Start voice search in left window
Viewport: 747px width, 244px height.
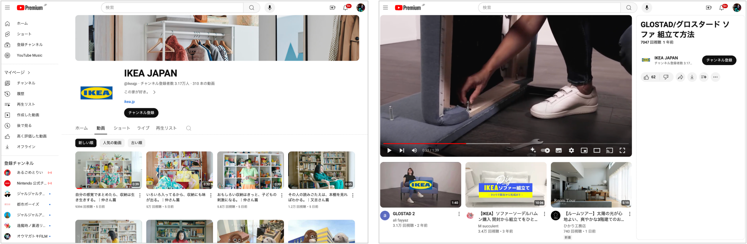[270, 8]
